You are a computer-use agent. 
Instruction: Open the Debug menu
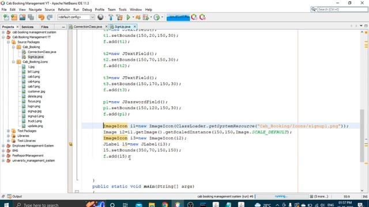pos(87,9)
